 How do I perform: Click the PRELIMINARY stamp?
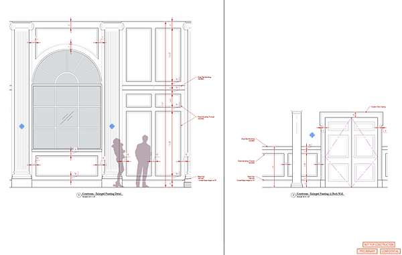(367, 251)
